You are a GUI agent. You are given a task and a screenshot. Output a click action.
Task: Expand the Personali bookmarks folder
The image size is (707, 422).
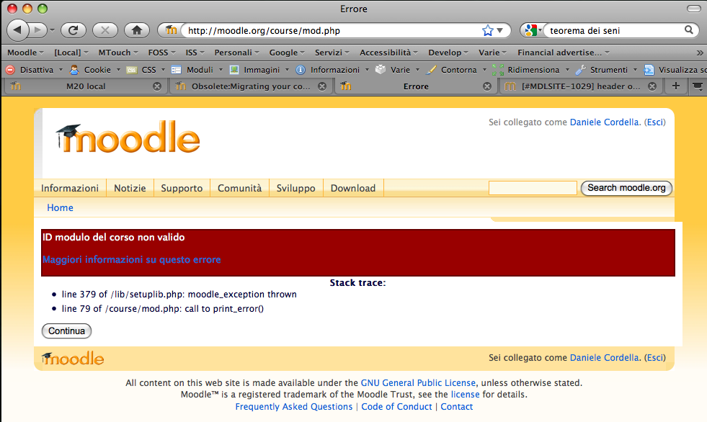coord(236,53)
